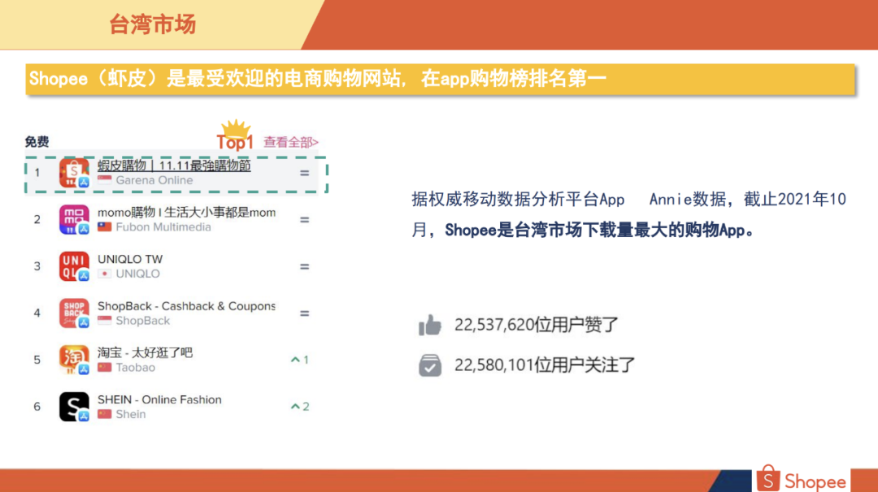Select the 台湾市场 header tab
This screenshot has height=492, width=878.
click(x=153, y=24)
